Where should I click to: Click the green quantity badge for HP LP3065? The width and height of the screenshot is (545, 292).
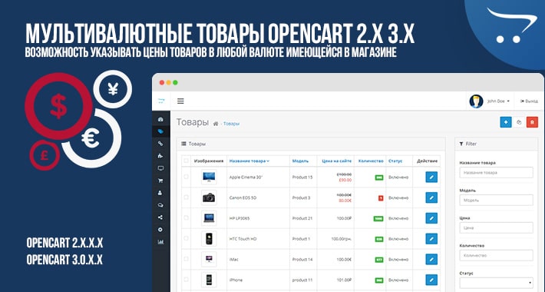point(378,218)
